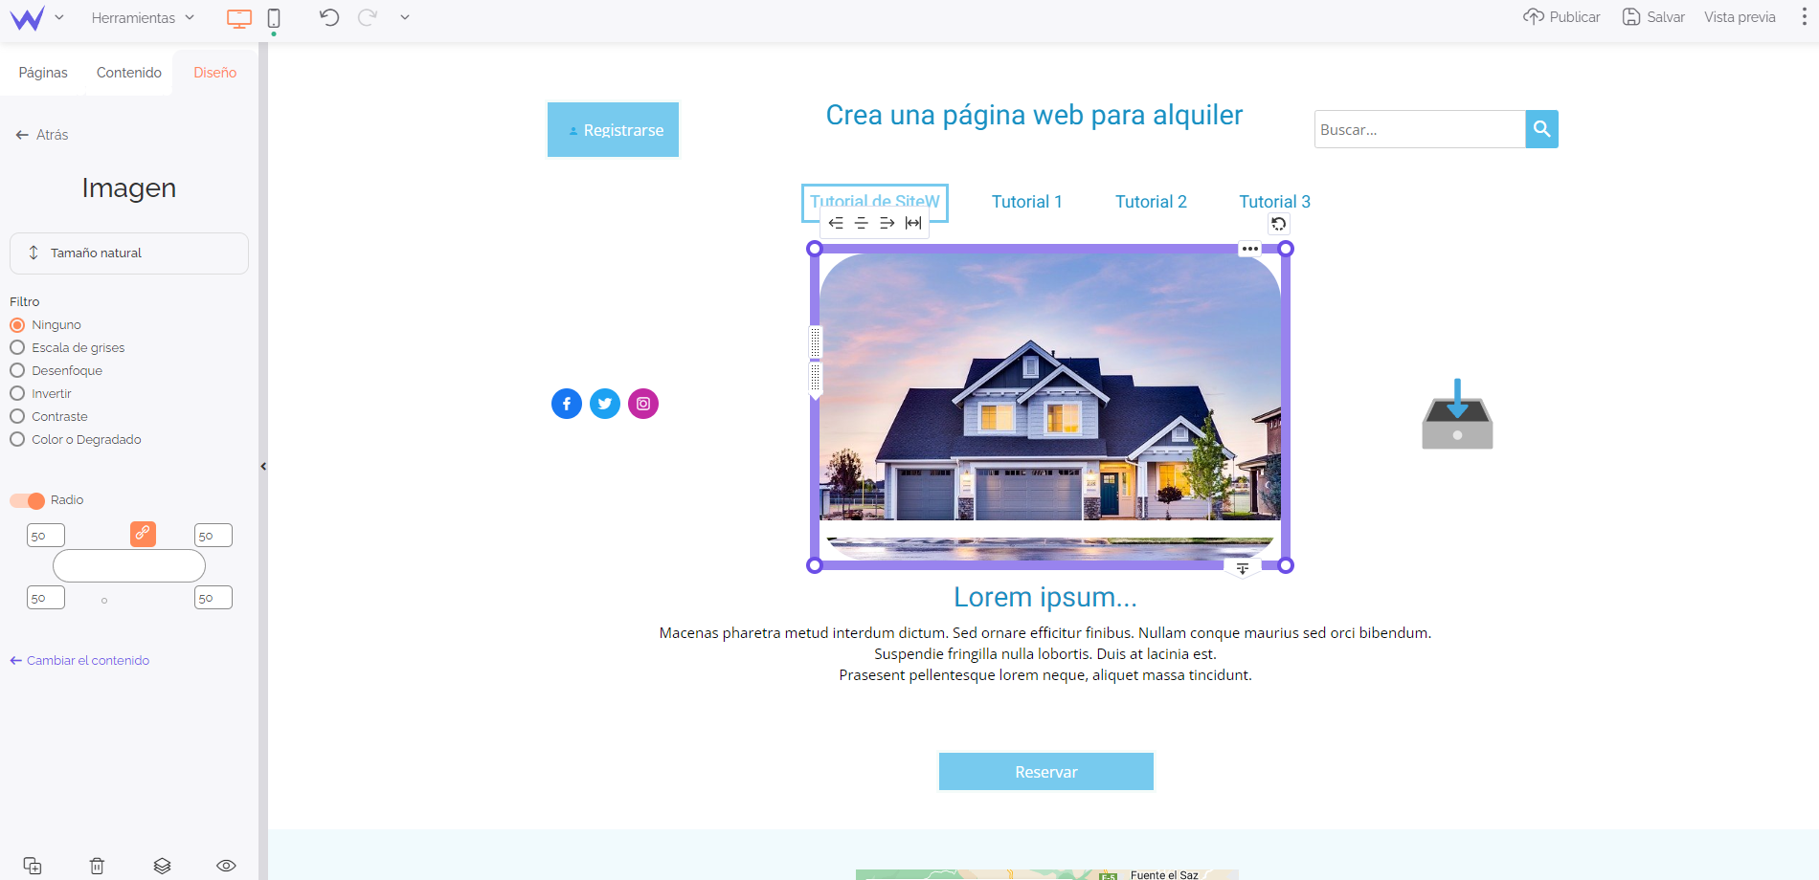Stretch image to full width
The width and height of the screenshot is (1819, 880).
(913, 223)
